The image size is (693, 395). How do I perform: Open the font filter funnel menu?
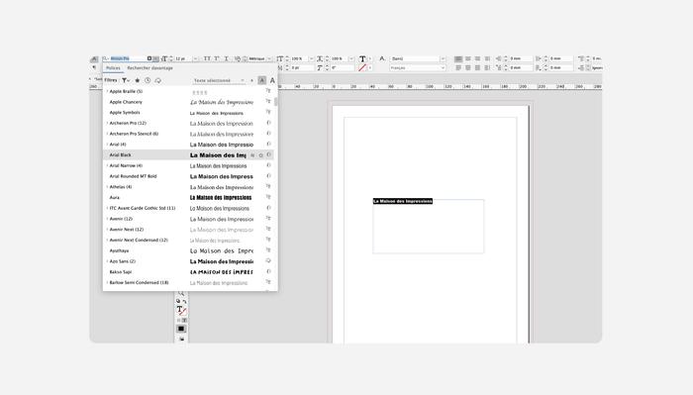(126, 80)
